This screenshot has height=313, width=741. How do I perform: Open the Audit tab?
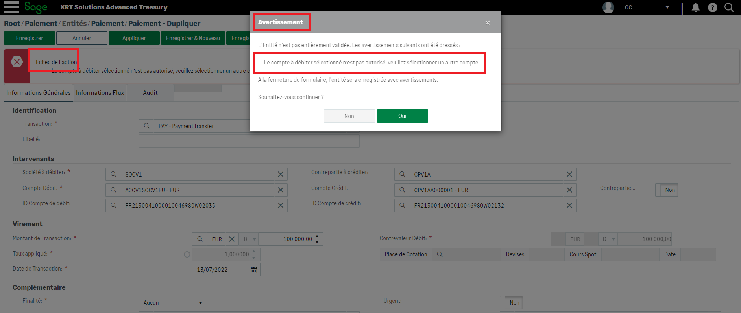tap(150, 93)
